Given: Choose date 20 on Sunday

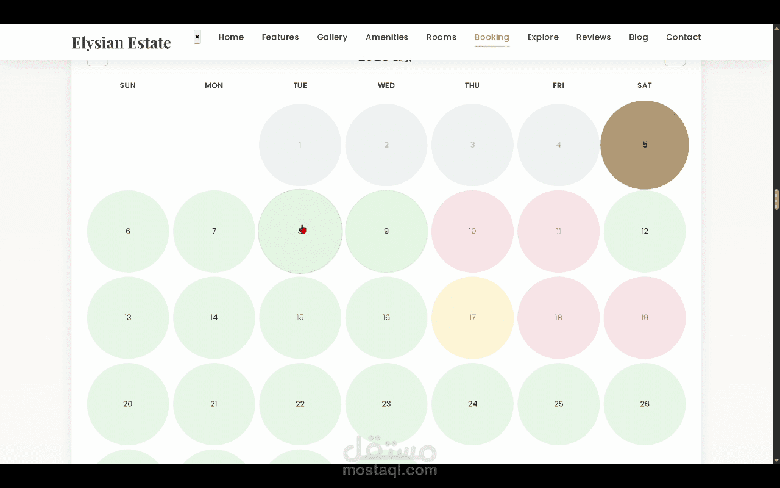Looking at the screenshot, I should pos(128,404).
